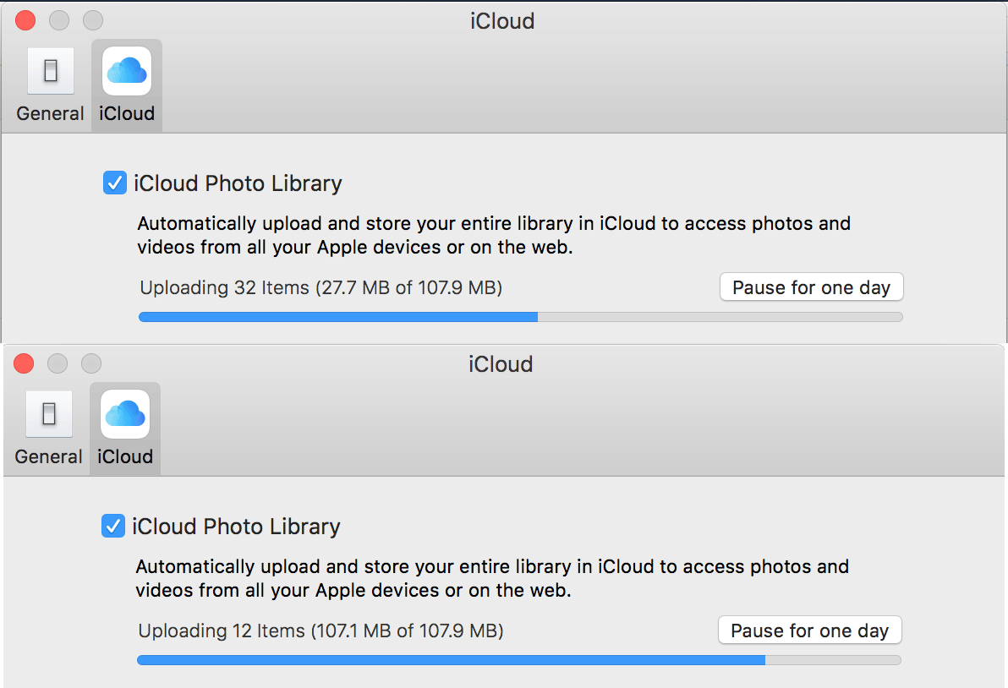
Task: Switch to the General tab label in top window
Action: pos(50,114)
